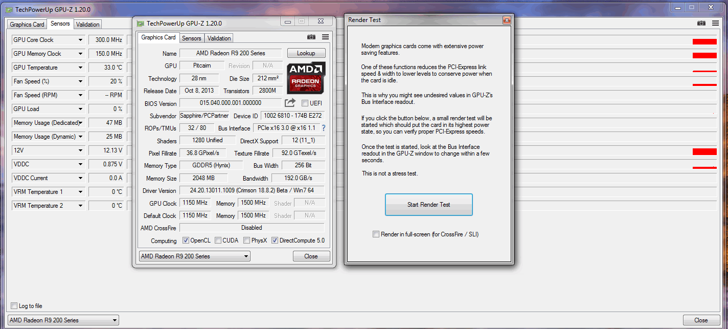Viewport: 728px width, 329px height.
Task: Click the Device ID field 1002 6810 - 174B E272
Action: (293, 116)
